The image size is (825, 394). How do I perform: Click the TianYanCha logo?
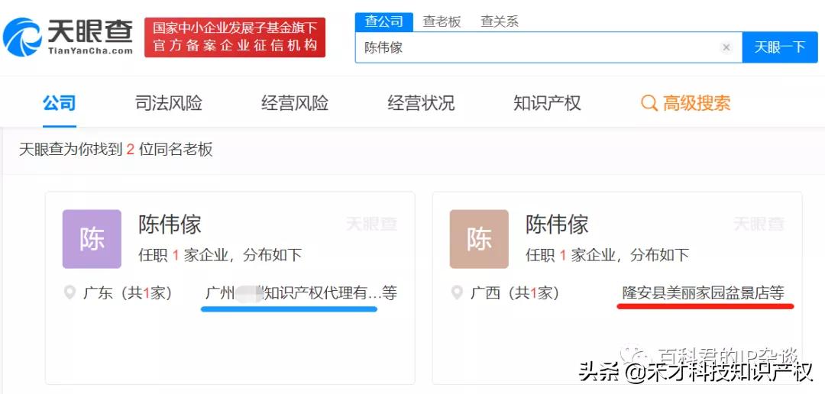68,37
